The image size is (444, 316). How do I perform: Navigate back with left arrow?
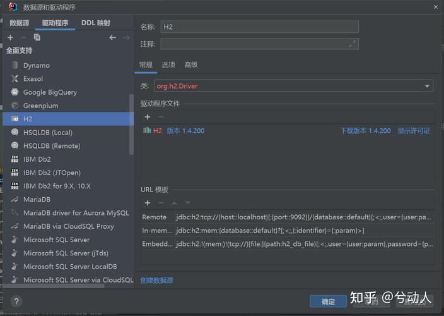coord(113,37)
